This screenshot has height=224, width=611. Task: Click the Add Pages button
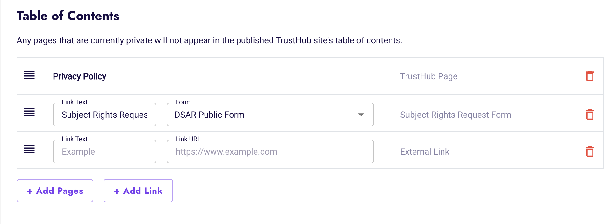point(55,191)
